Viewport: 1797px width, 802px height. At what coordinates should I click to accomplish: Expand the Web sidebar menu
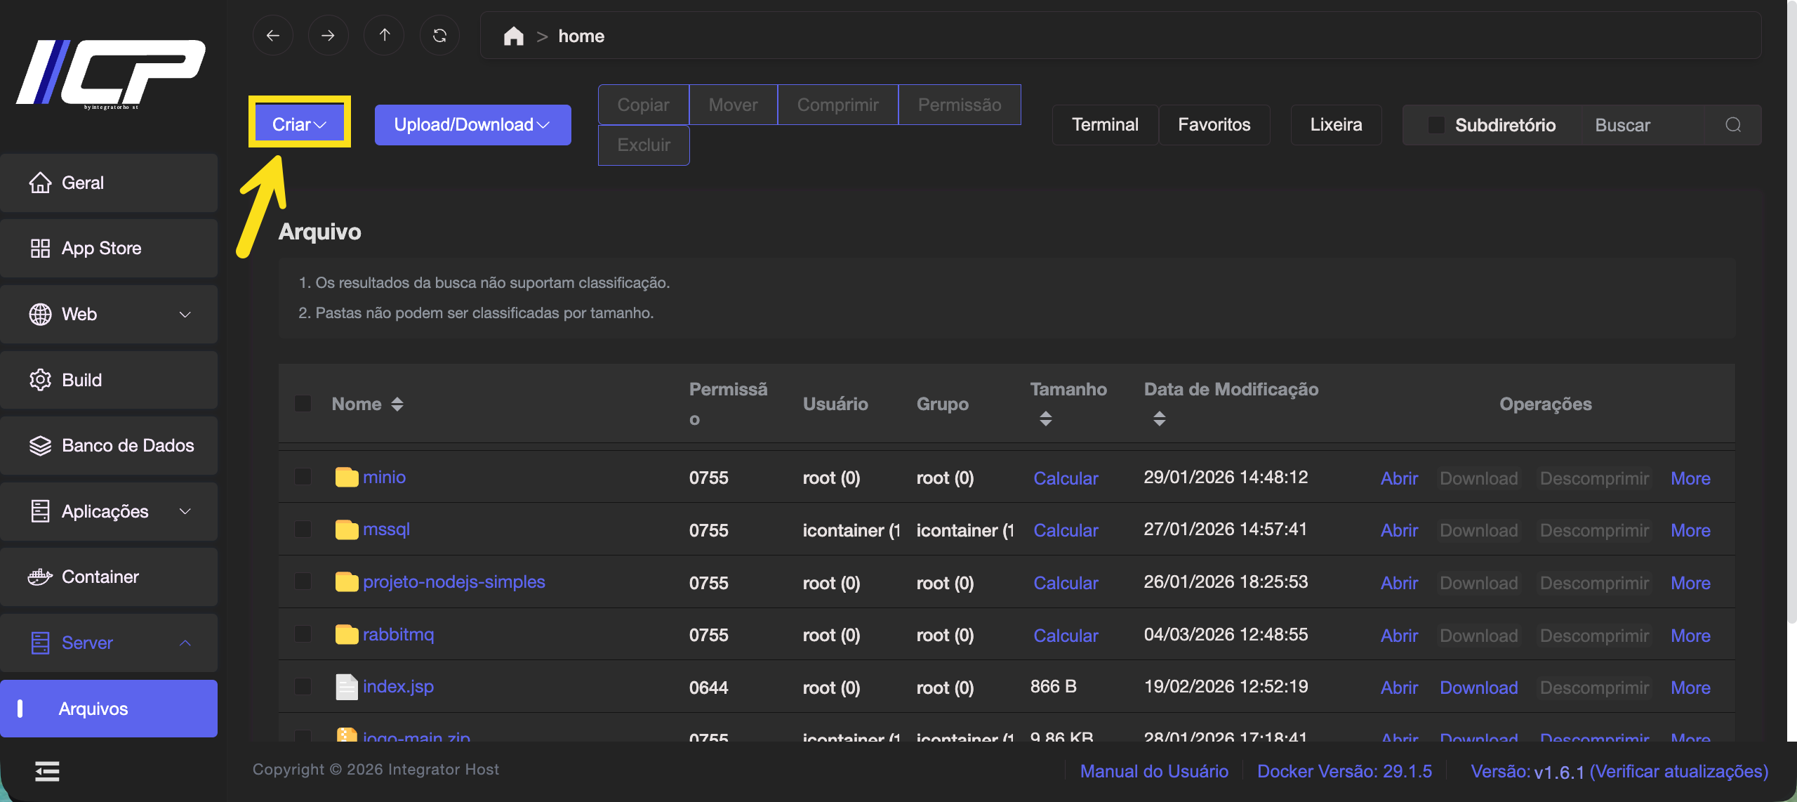109,314
